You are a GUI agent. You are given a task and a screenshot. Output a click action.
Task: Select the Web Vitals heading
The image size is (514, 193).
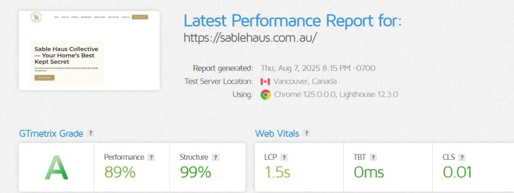277,133
